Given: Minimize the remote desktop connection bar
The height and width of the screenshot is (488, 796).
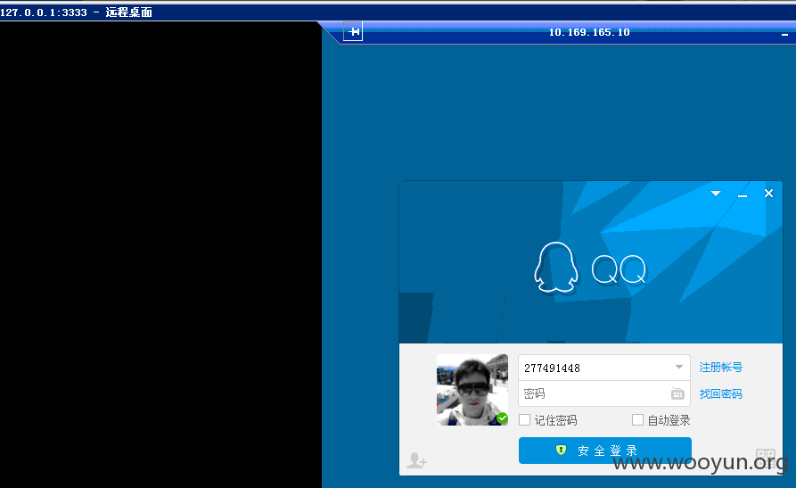Looking at the screenshot, I should pyautogui.click(x=784, y=35).
